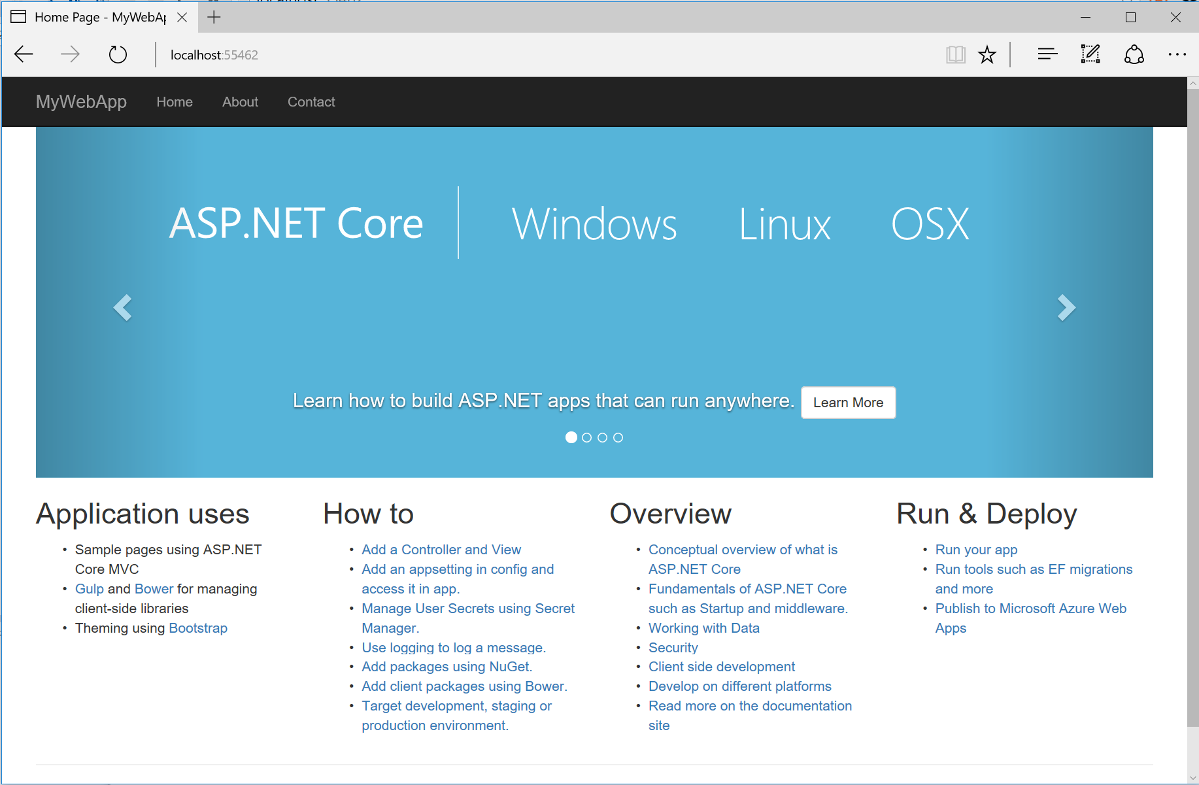
Task: Click the Make a Web Note icon
Action: 1090,54
